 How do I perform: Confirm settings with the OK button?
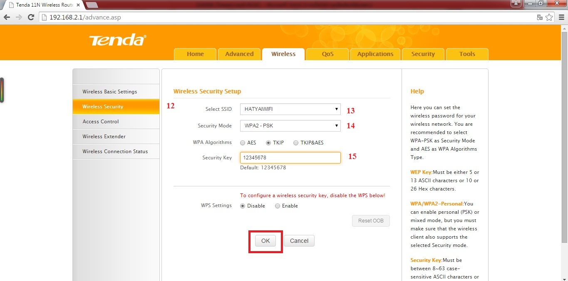pos(265,241)
